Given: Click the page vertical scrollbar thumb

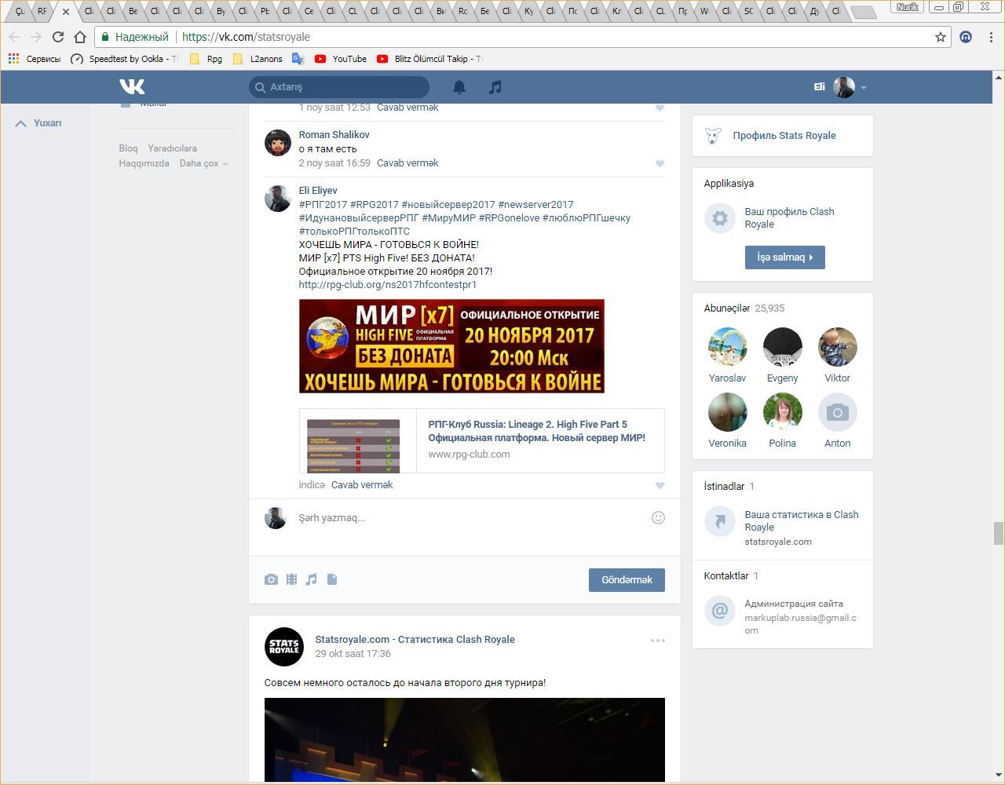Looking at the screenshot, I should (x=998, y=533).
